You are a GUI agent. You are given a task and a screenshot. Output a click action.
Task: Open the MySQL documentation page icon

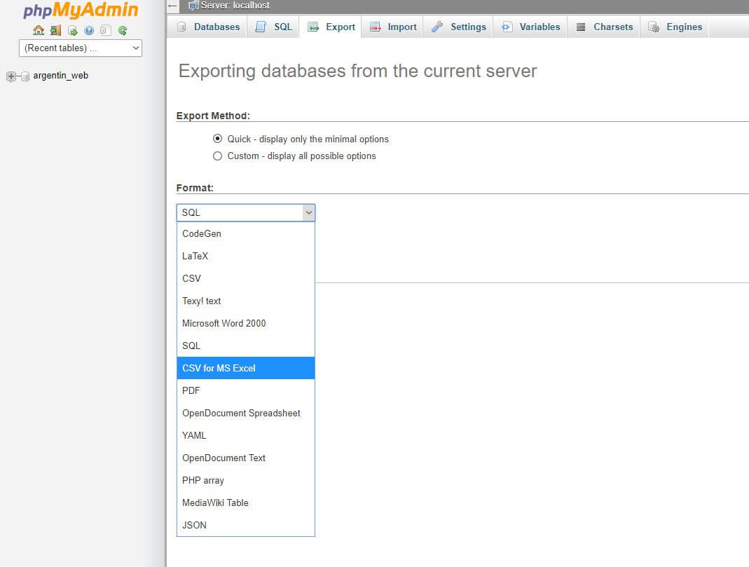(x=106, y=31)
